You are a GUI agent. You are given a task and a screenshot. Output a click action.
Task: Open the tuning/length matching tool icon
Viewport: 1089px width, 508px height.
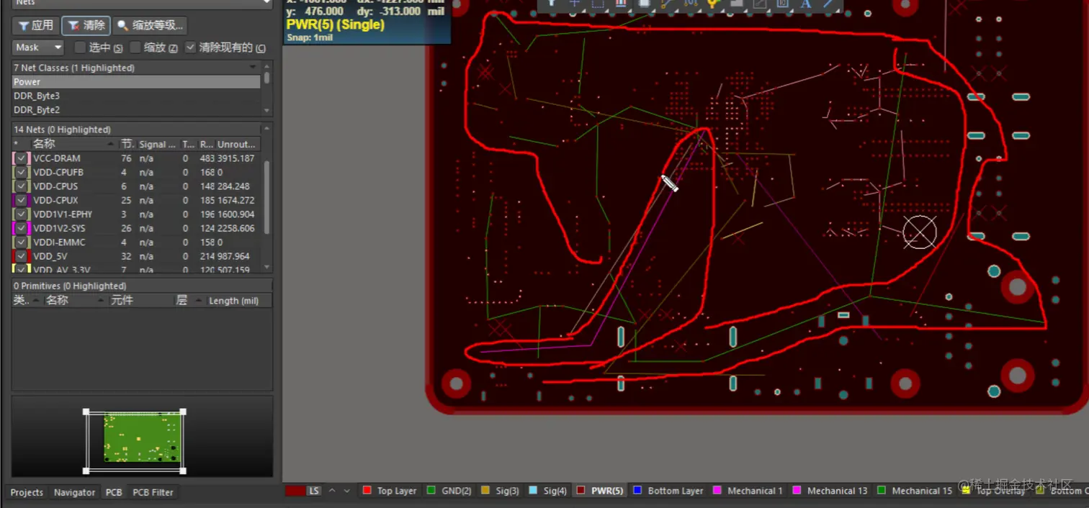690,4
